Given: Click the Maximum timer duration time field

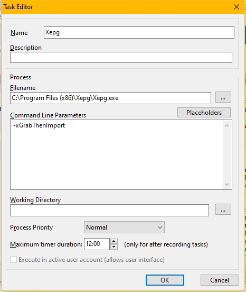Looking at the screenshot, I should tap(97, 244).
